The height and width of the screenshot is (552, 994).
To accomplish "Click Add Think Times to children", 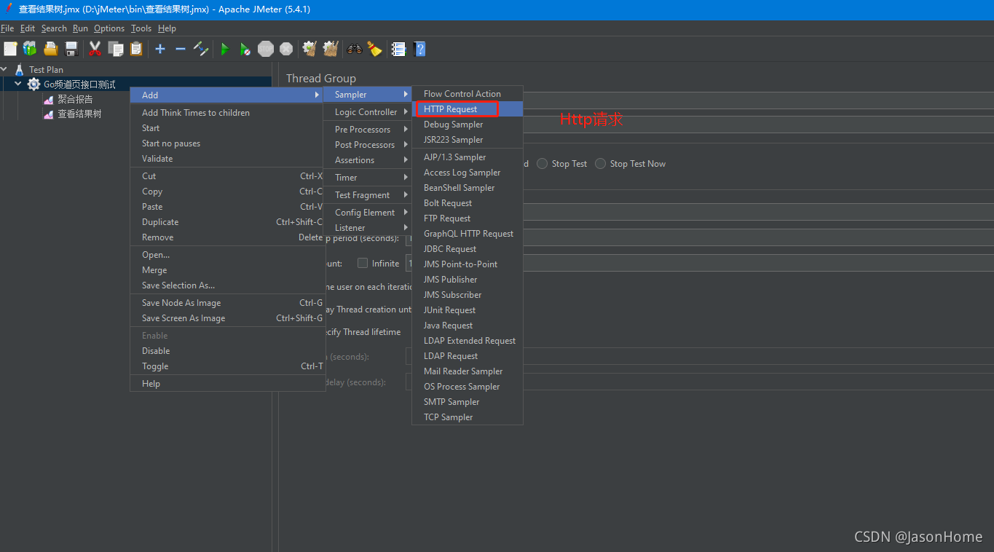I will (227, 113).
